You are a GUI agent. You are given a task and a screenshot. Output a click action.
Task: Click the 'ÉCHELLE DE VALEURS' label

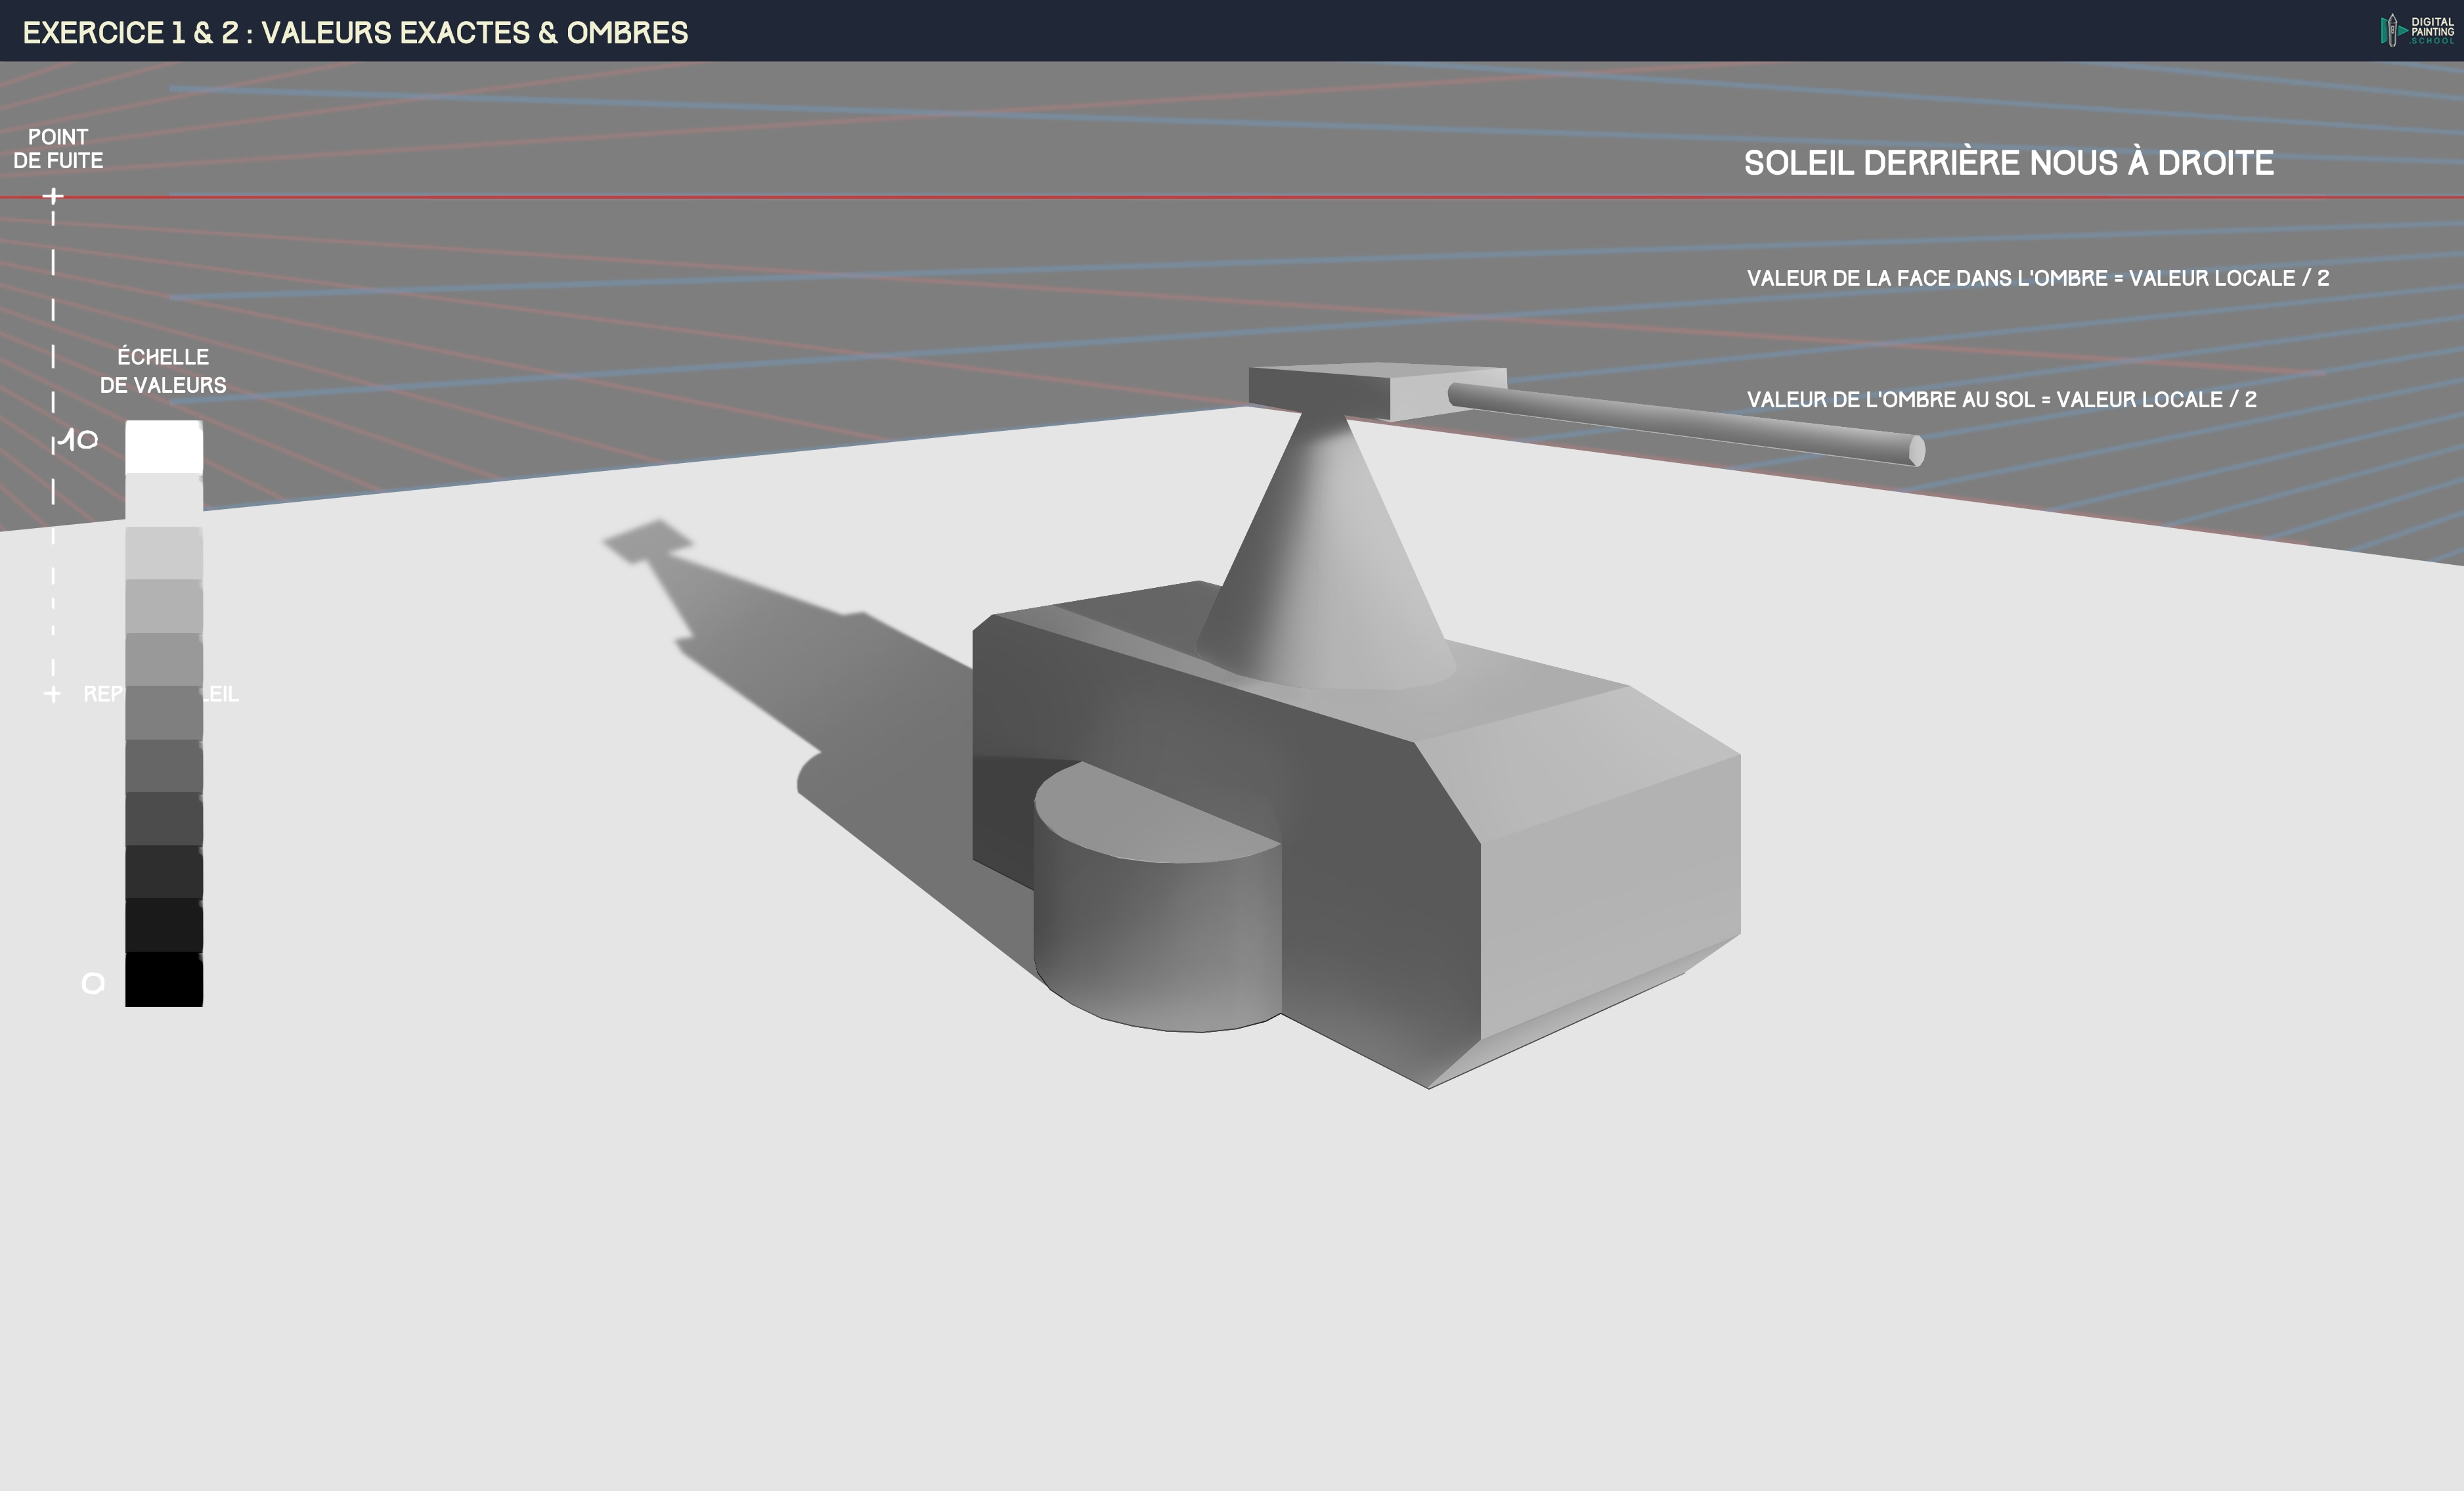coord(163,371)
